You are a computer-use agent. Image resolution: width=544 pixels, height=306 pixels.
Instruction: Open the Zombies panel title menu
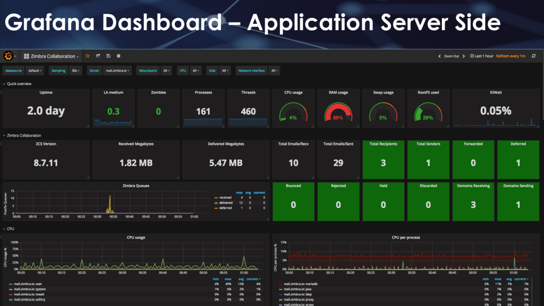[158, 92]
